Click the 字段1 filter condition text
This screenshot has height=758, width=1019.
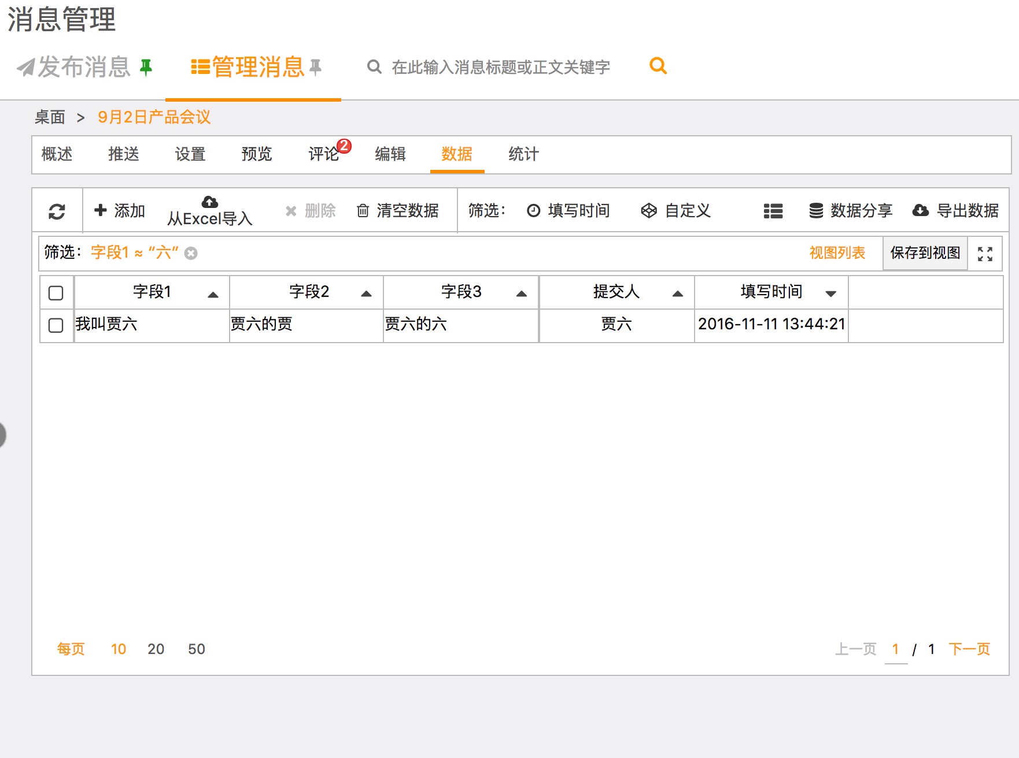134,253
